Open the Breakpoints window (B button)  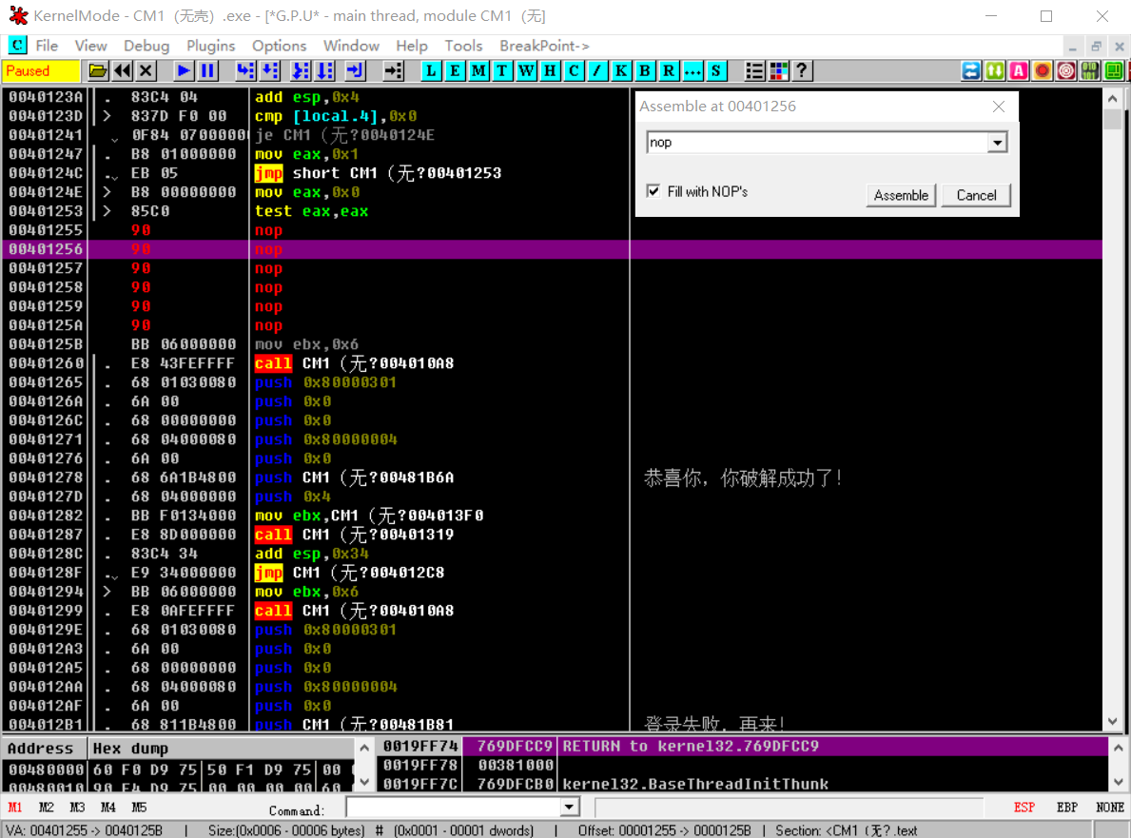(x=645, y=70)
